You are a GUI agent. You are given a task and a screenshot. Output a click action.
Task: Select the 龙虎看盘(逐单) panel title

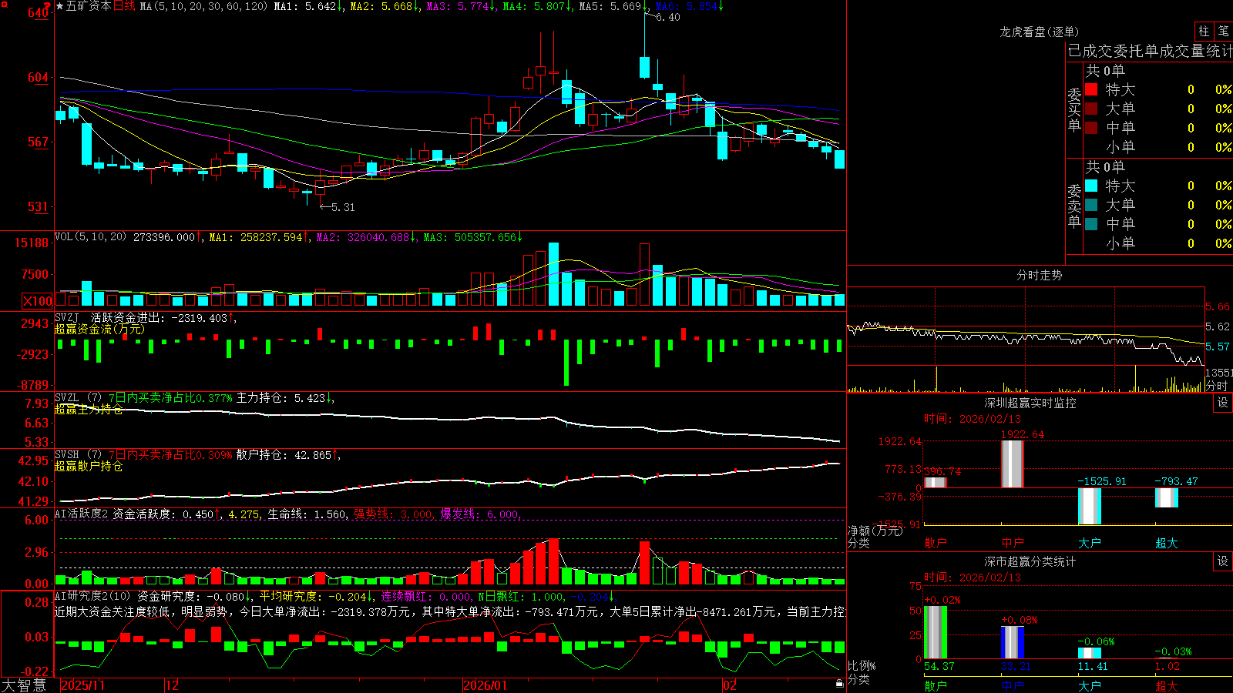tap(1039, 32)
